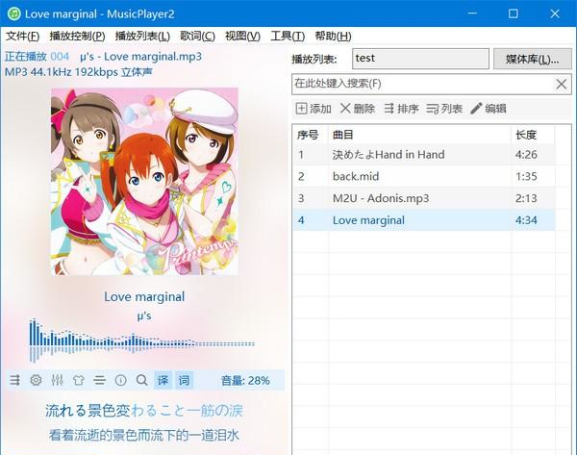Select Love marginal row in playlist
577x455 pixels.
tap(424, 220)
